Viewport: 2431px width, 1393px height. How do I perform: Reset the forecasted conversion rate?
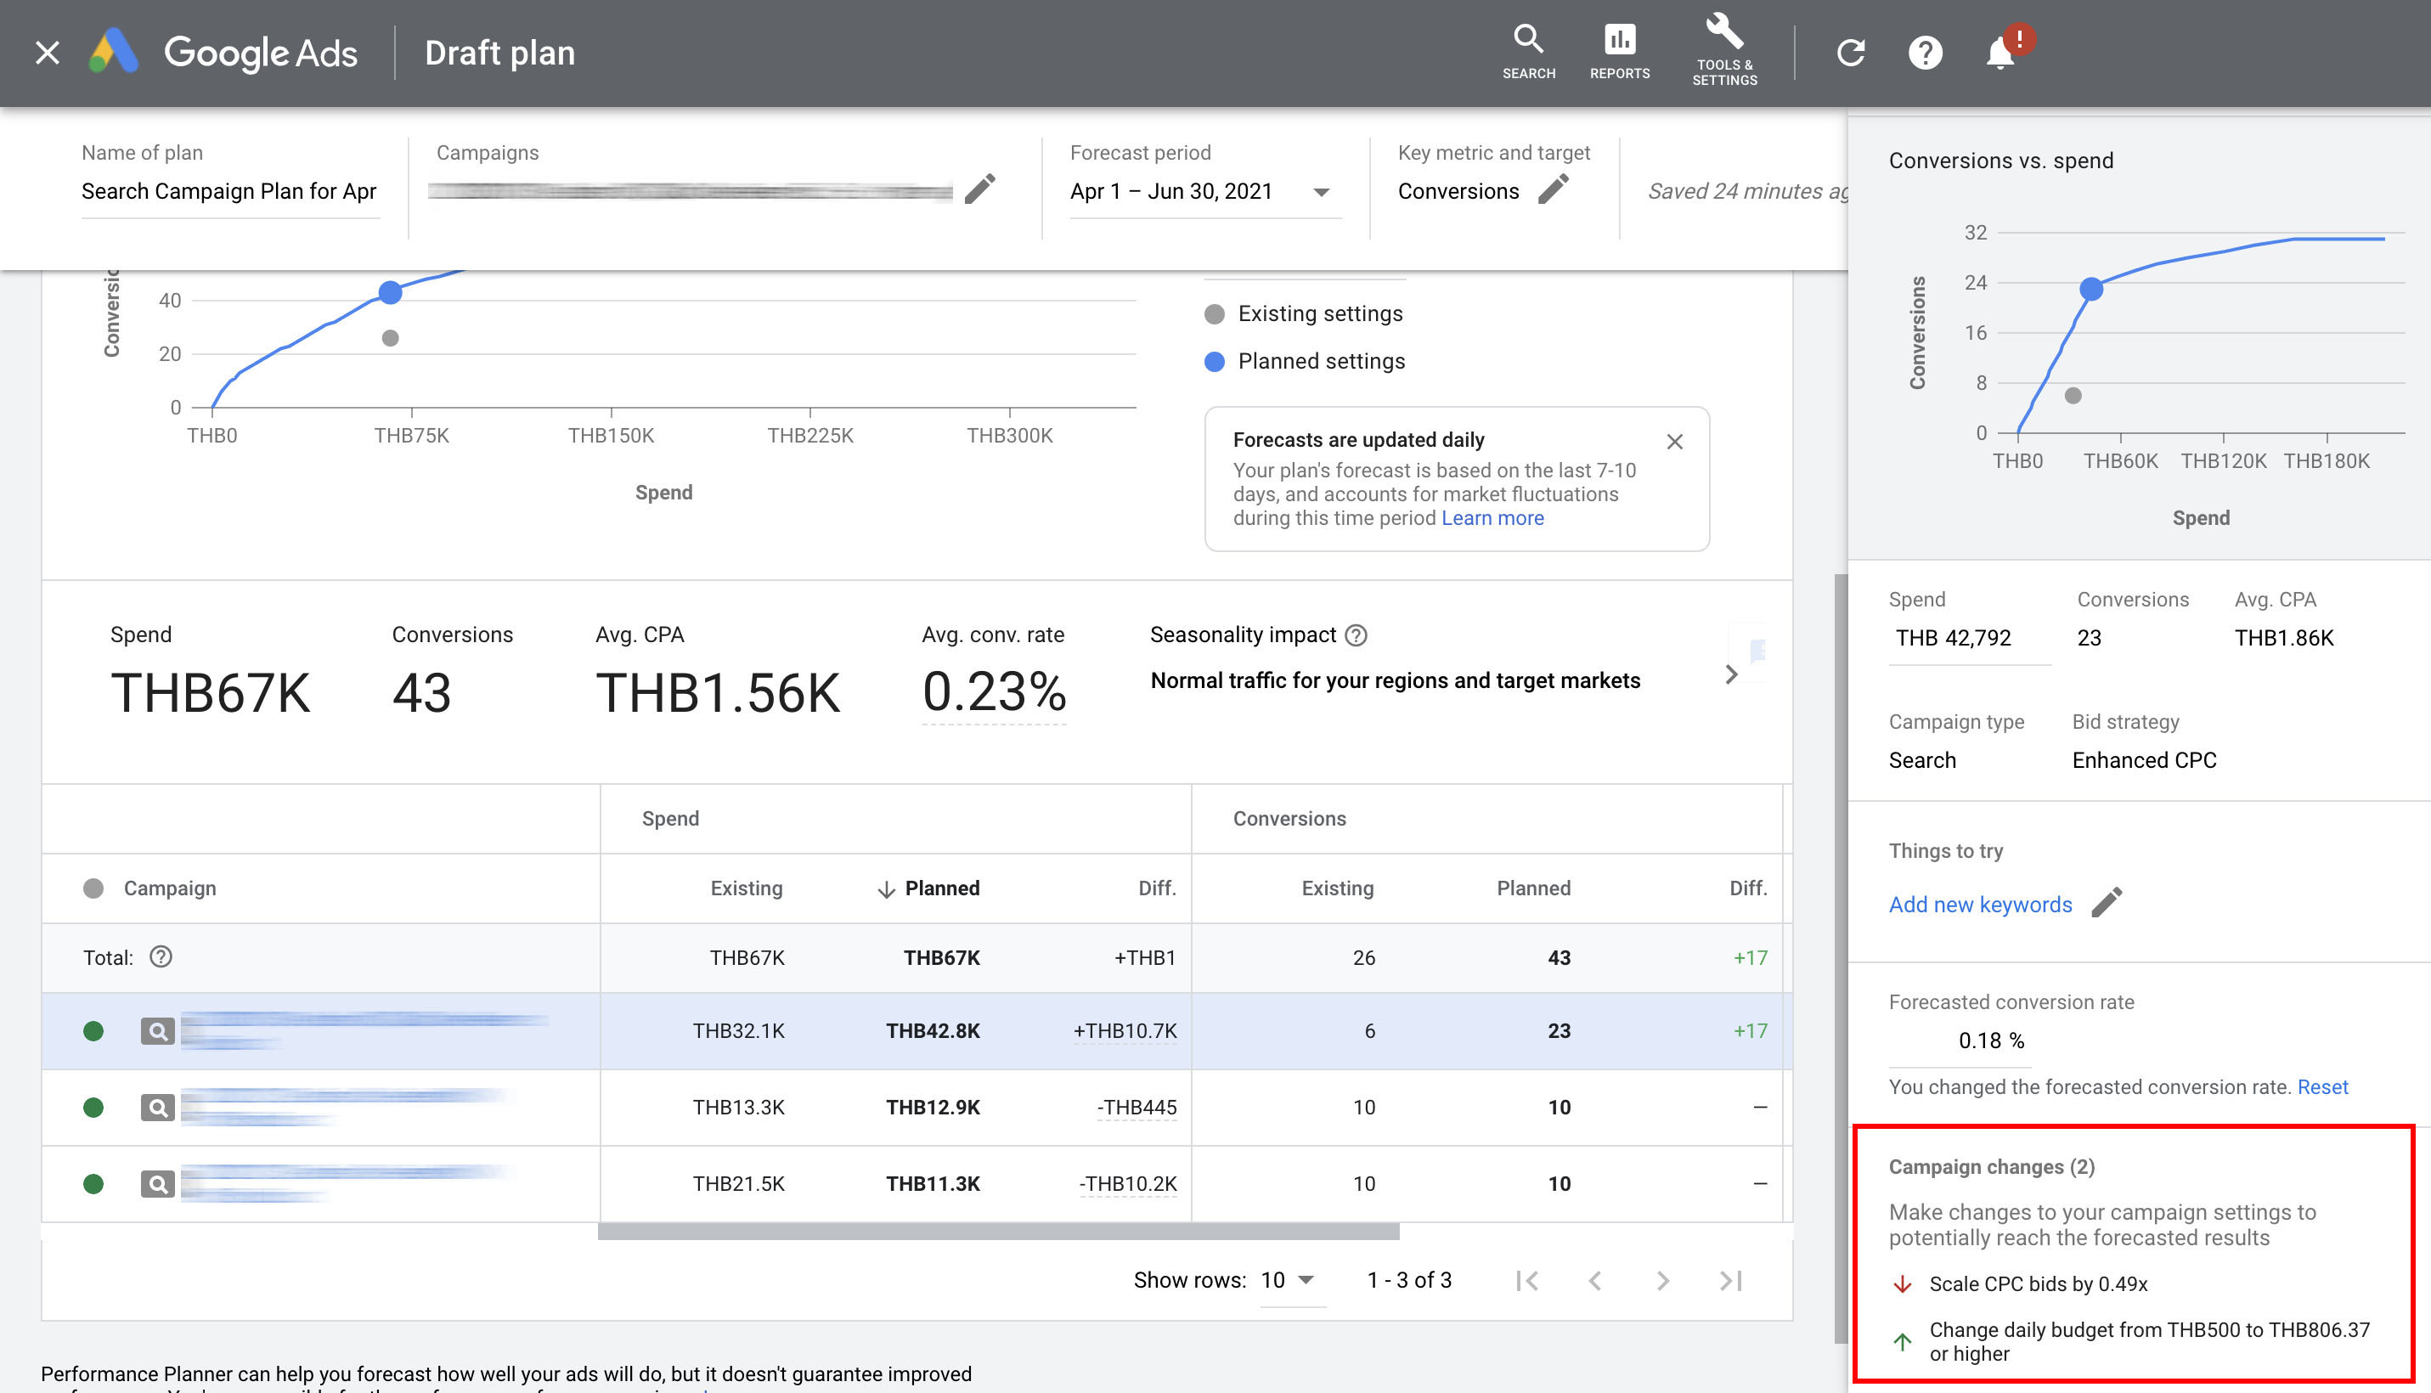[2325, 1087]
